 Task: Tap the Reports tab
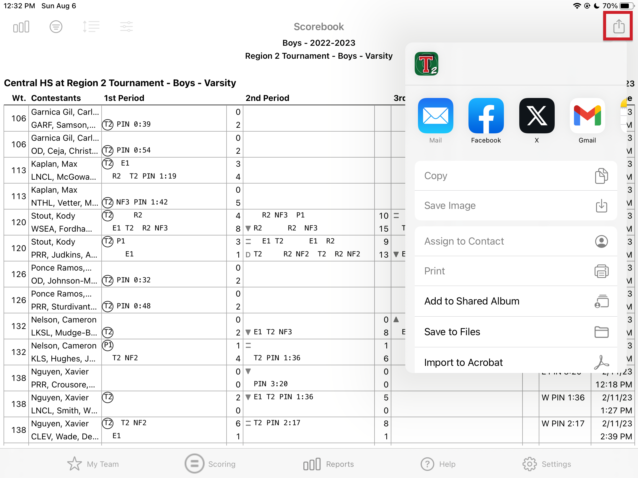tap(328, 464)
